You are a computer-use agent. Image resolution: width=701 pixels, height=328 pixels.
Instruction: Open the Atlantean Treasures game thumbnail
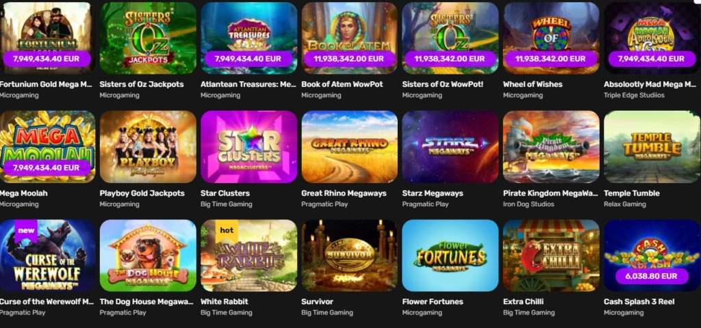pyautogui.click(x=249, y=38)
